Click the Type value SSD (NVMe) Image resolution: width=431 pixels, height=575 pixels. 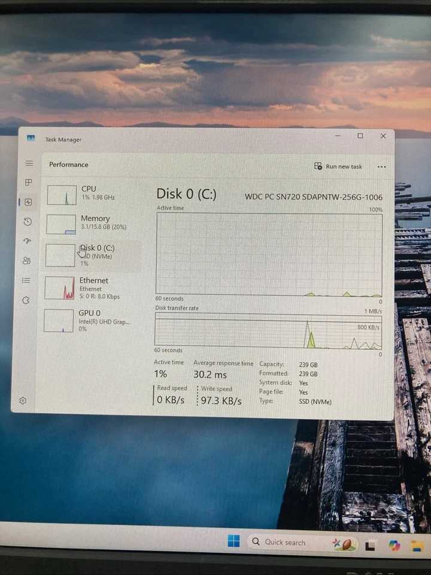point(315,401)
